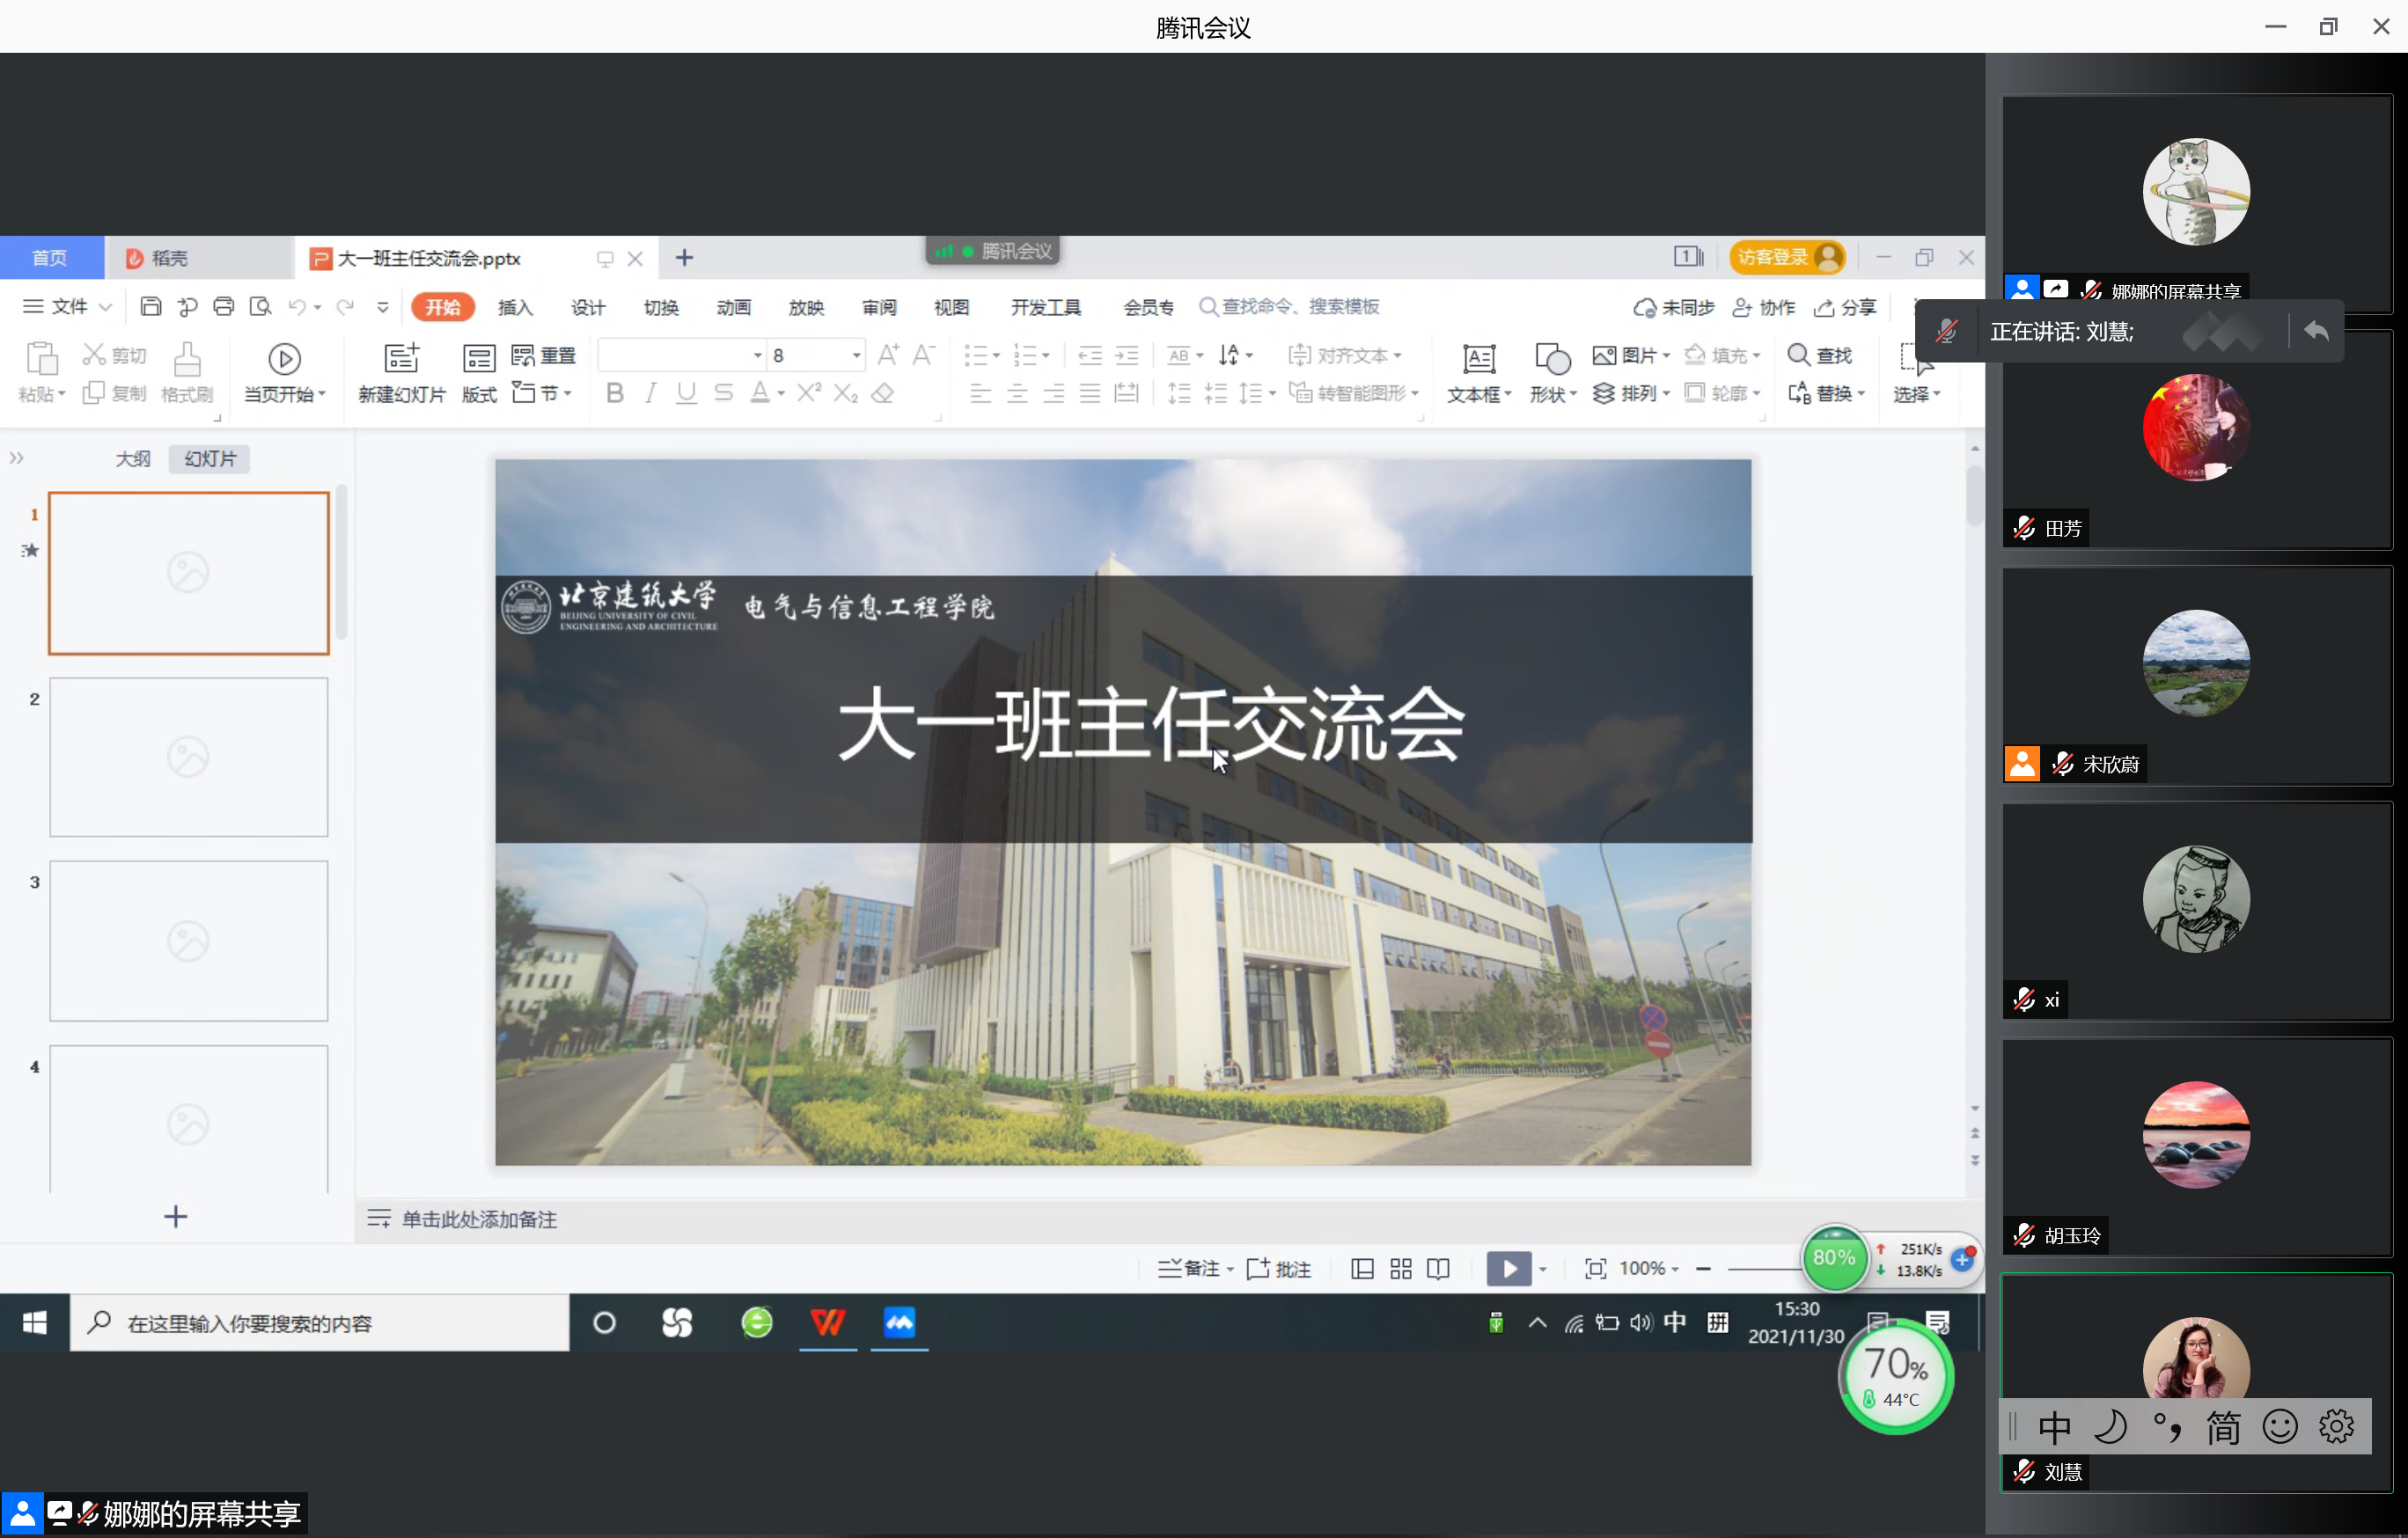Toggle Underline text formatting
The image size is (2408, 1538).
[686, 393]
